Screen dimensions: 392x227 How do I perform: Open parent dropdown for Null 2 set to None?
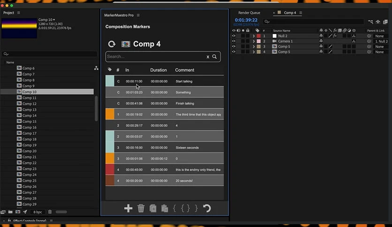(x=381, y=36)
